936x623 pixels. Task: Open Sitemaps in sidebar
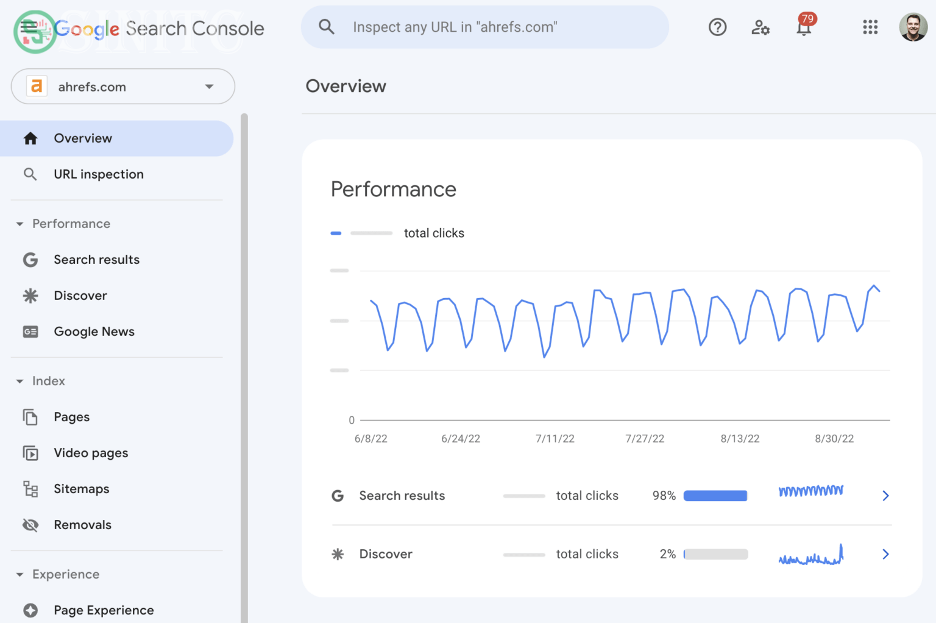[x=116, y=489]
